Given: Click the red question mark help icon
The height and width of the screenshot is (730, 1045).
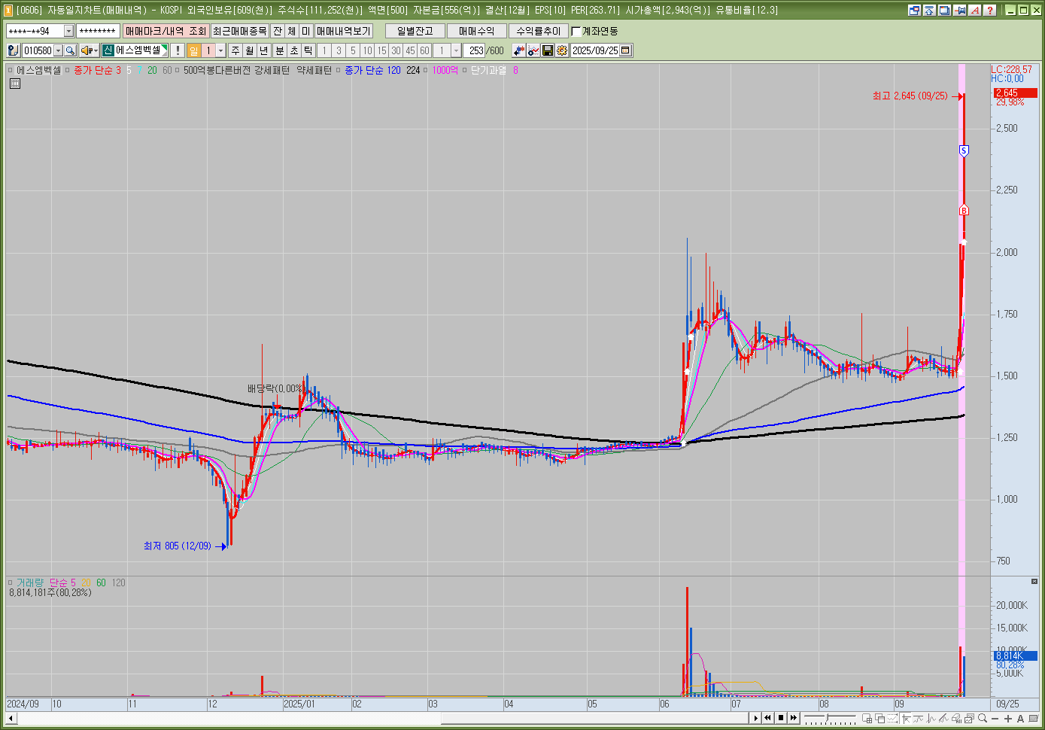Looking at the screenshot, I should pos(990,10).
